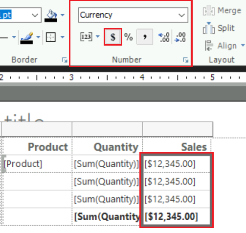Expand the fill color dropdown arrow
The height and width of the screenshot is (233, 246).
(x=63, y=15)
